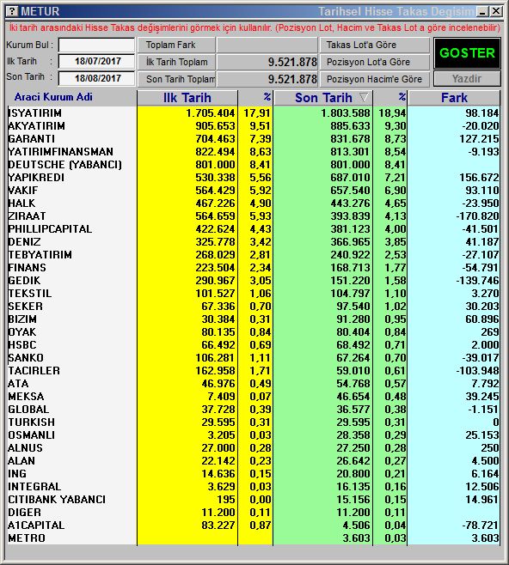Click Fark value 156.672
The height and width of the screenshot is (565, 509).
coord(480,178)
